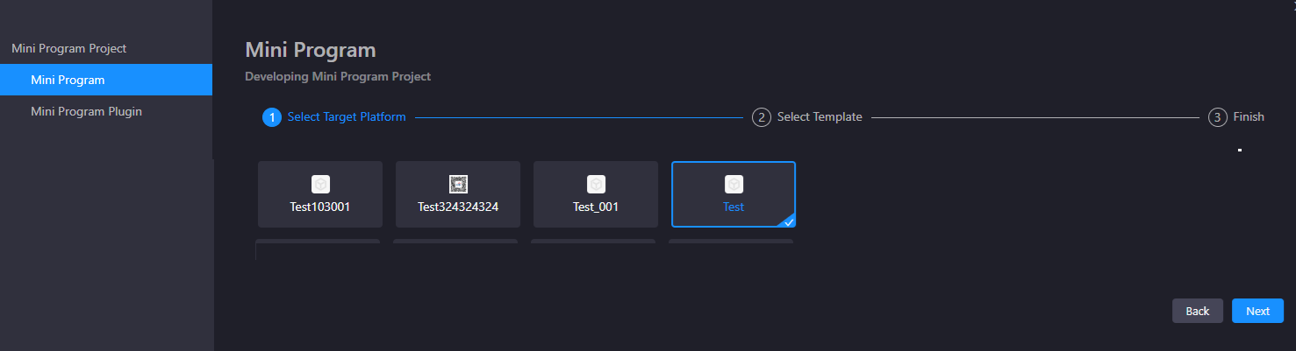Click the step 1 circle icon
This screenshot has width=1296, height=351.
tap(272, 117)
